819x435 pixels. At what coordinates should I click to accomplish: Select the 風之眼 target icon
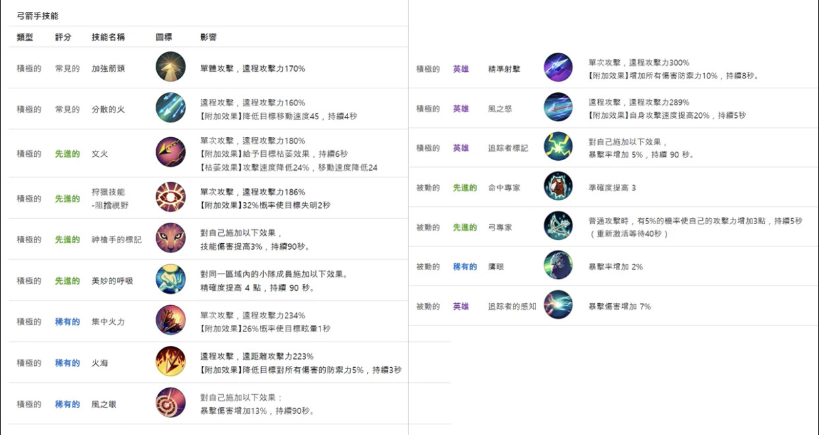coord(170,403)
